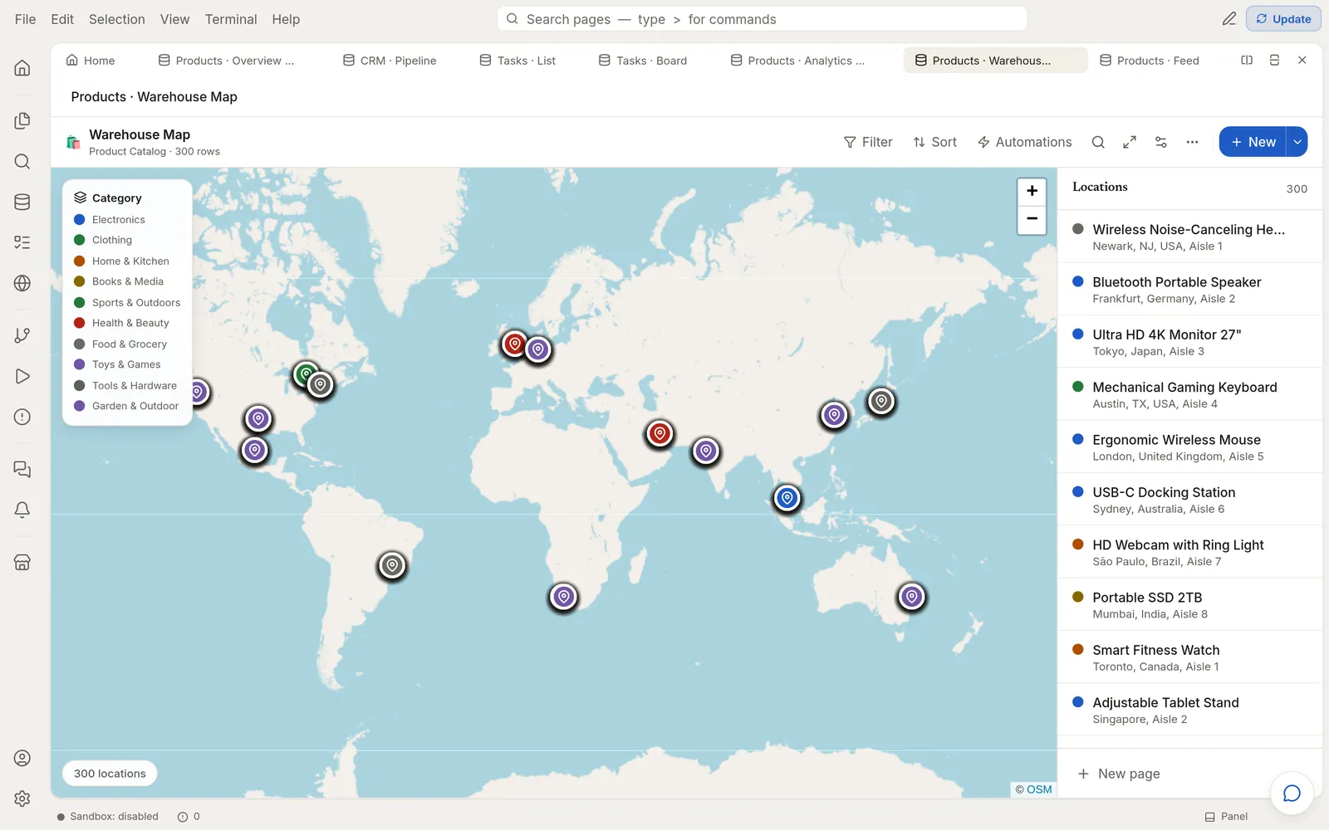Select HD Webcam with Ring Light location

pyautogui.click(x=1189, y=552)
